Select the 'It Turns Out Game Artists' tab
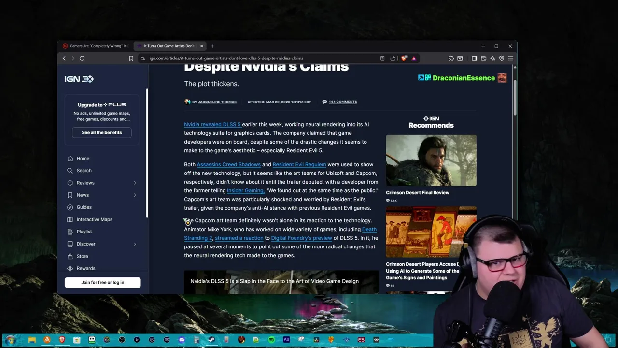 (169, 46)
